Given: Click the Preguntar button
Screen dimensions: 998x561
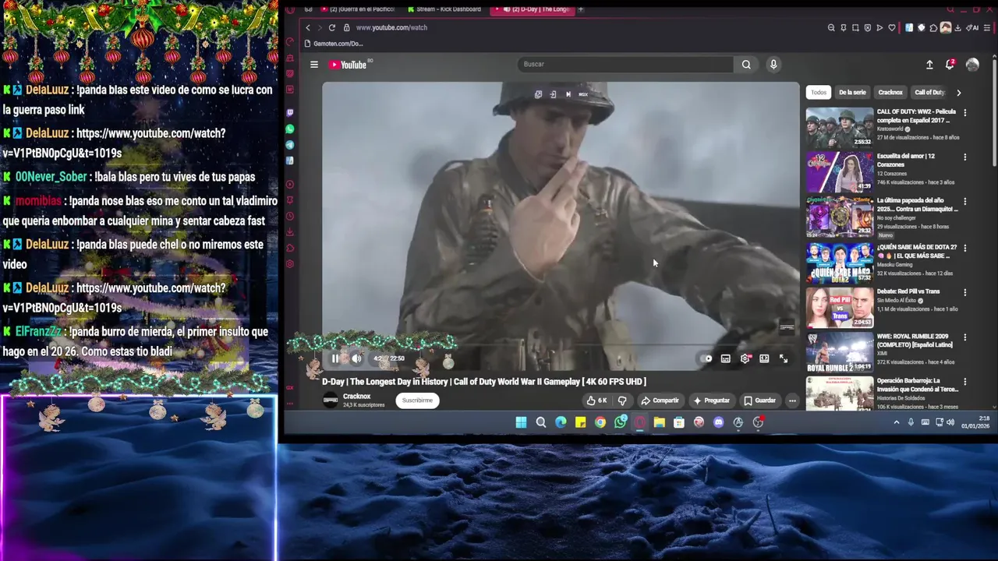Looking at the screenshot, I should pyautogui.click(x=711, y=400).
